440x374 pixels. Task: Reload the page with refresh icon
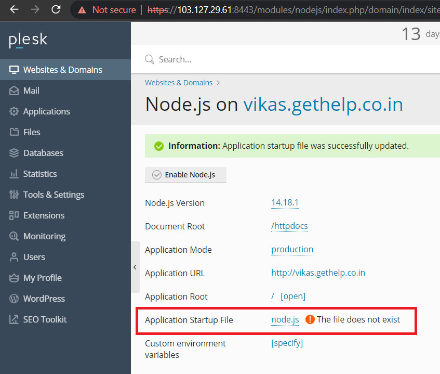[56, 10]
